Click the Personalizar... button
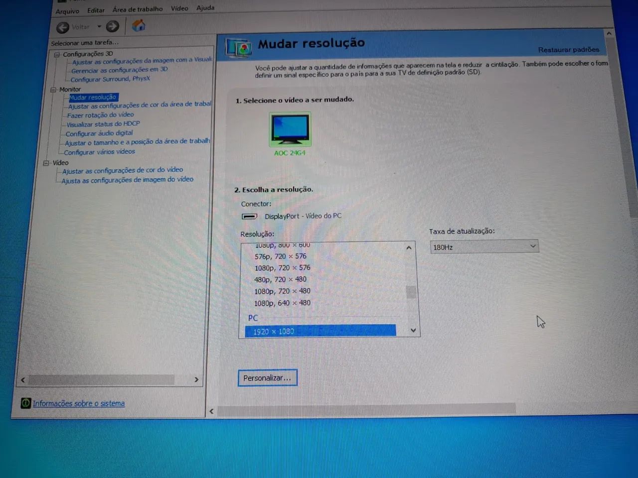Screen dimensions: 638x478 point(268,378)
